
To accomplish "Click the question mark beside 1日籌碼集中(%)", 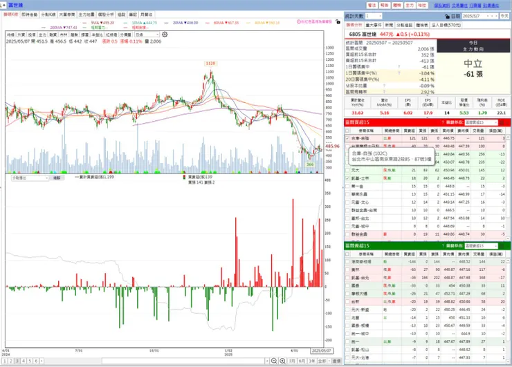I will 399,73.
